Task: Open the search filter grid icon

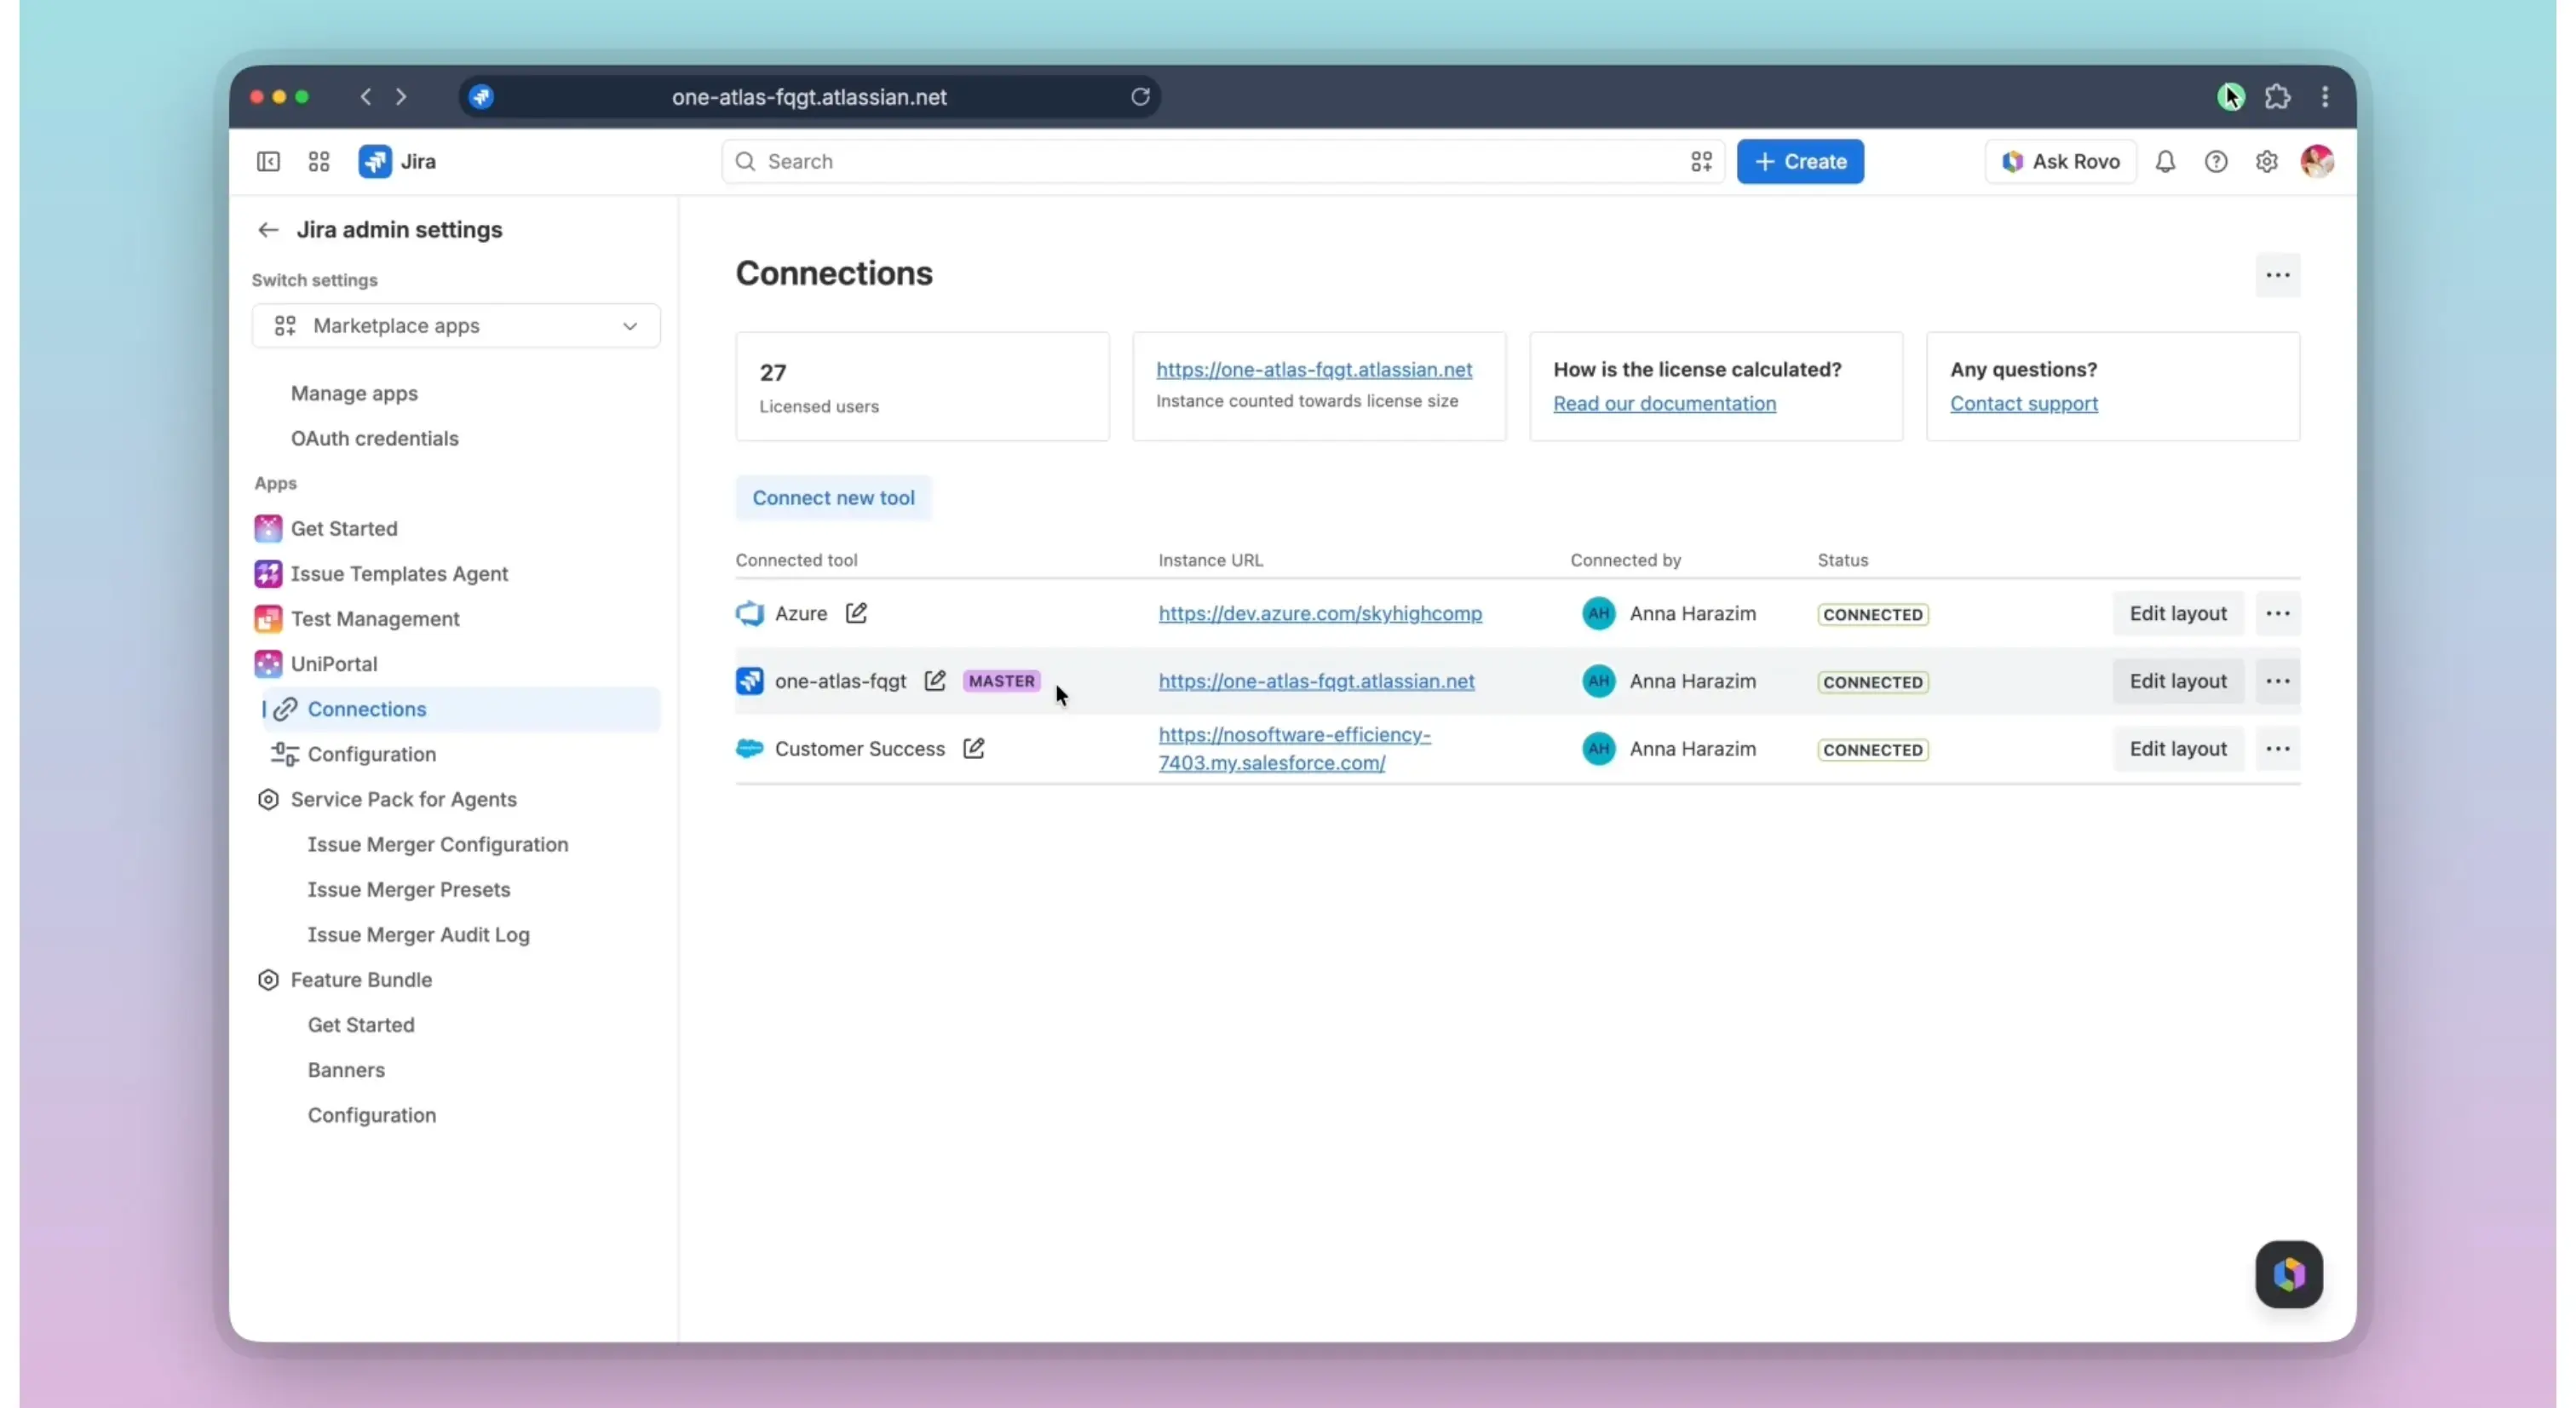Action: 1701,161
